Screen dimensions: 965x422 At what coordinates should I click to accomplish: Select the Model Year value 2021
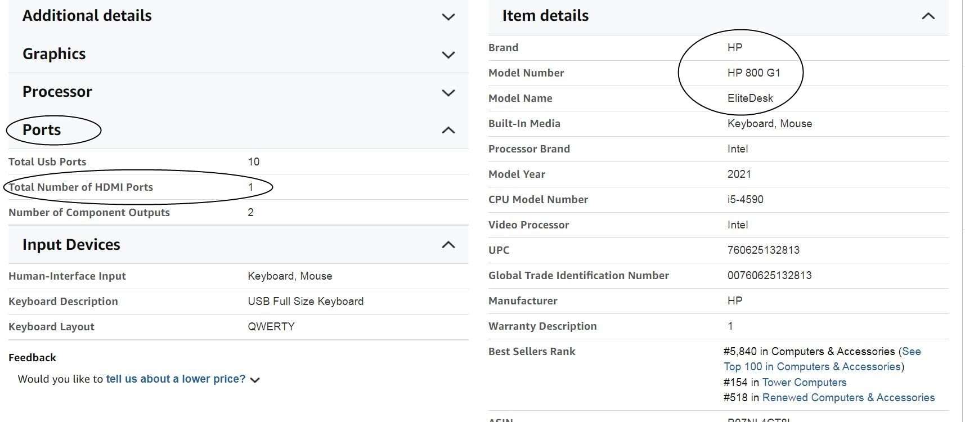(739, 174)
